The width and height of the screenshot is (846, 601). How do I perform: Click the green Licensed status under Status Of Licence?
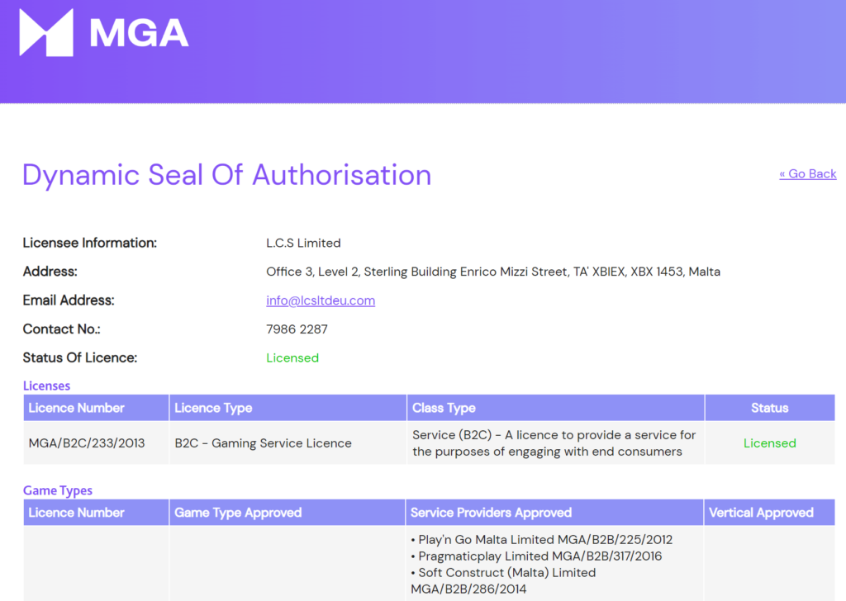(292, 358)
